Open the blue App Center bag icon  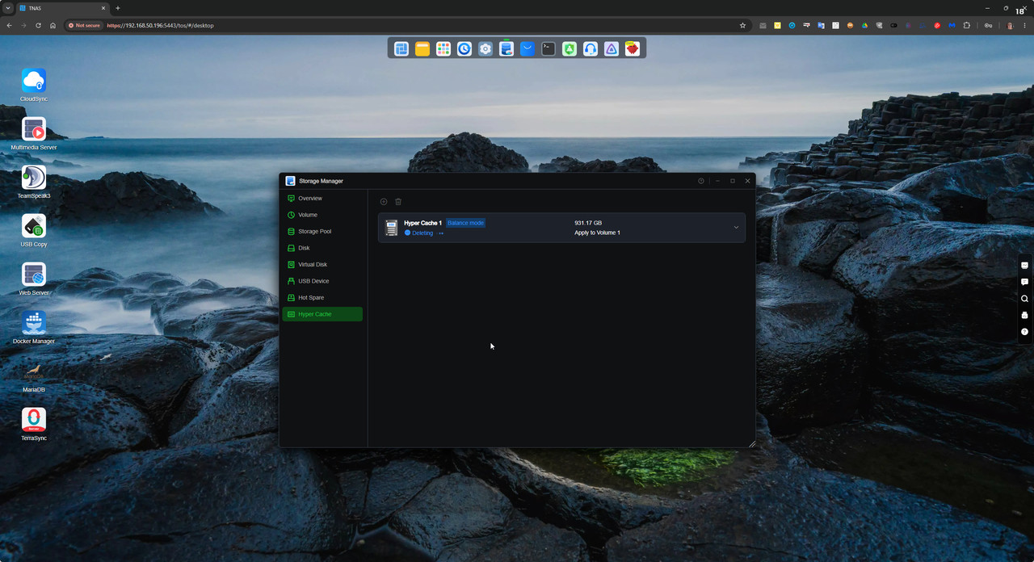coord(528,49)
